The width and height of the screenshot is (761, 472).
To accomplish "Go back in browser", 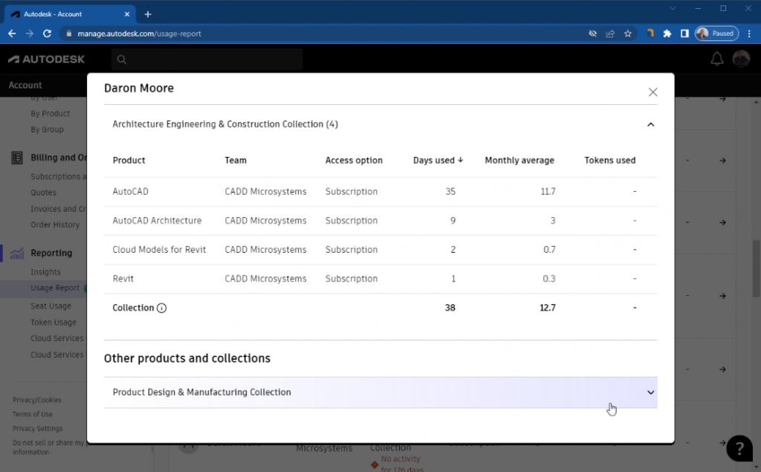I will click(x=12, y=33).
